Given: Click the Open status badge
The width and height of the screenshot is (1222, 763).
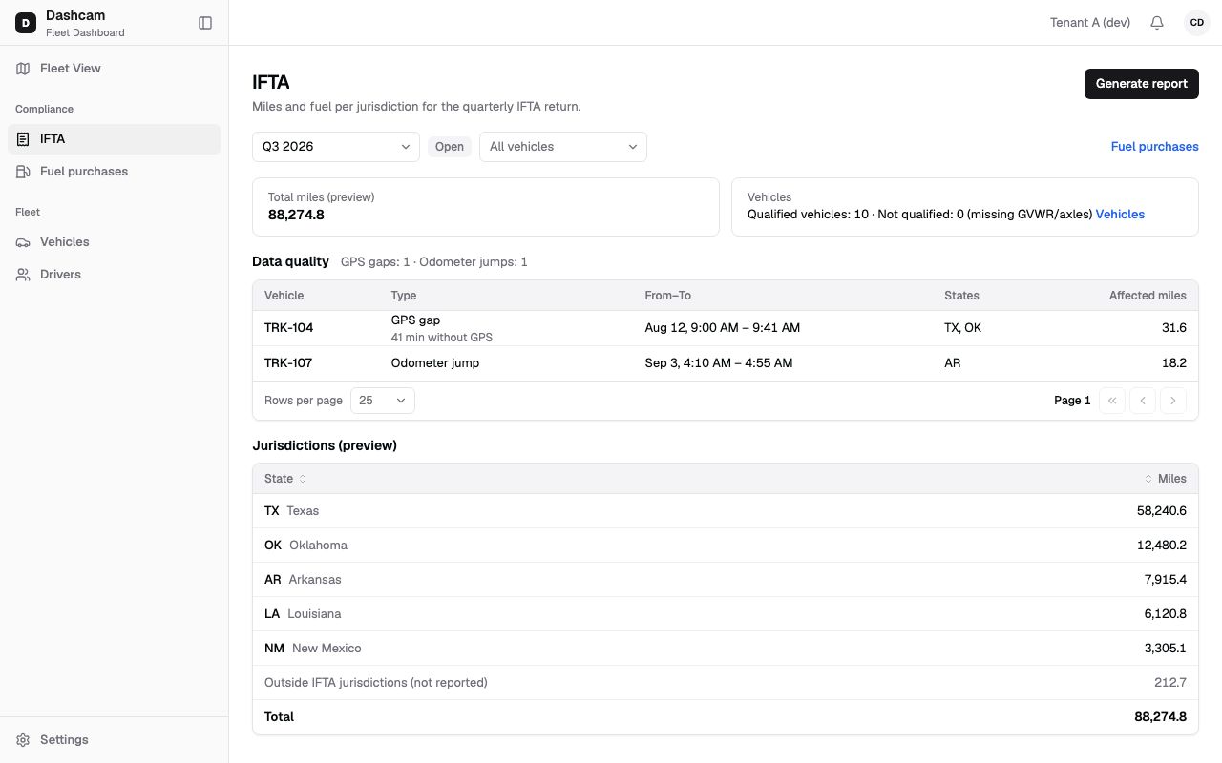Looking at the screenshot, I should pos(450,147).
